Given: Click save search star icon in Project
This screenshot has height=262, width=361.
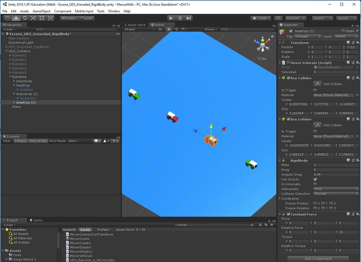Looking at the screenshot, I should [x=272, y=225].
